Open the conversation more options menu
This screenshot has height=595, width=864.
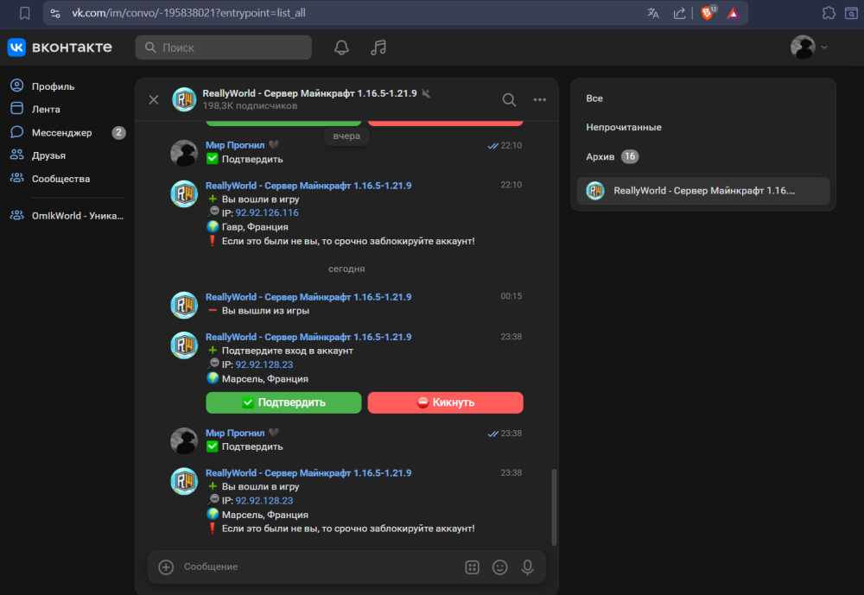540,99
